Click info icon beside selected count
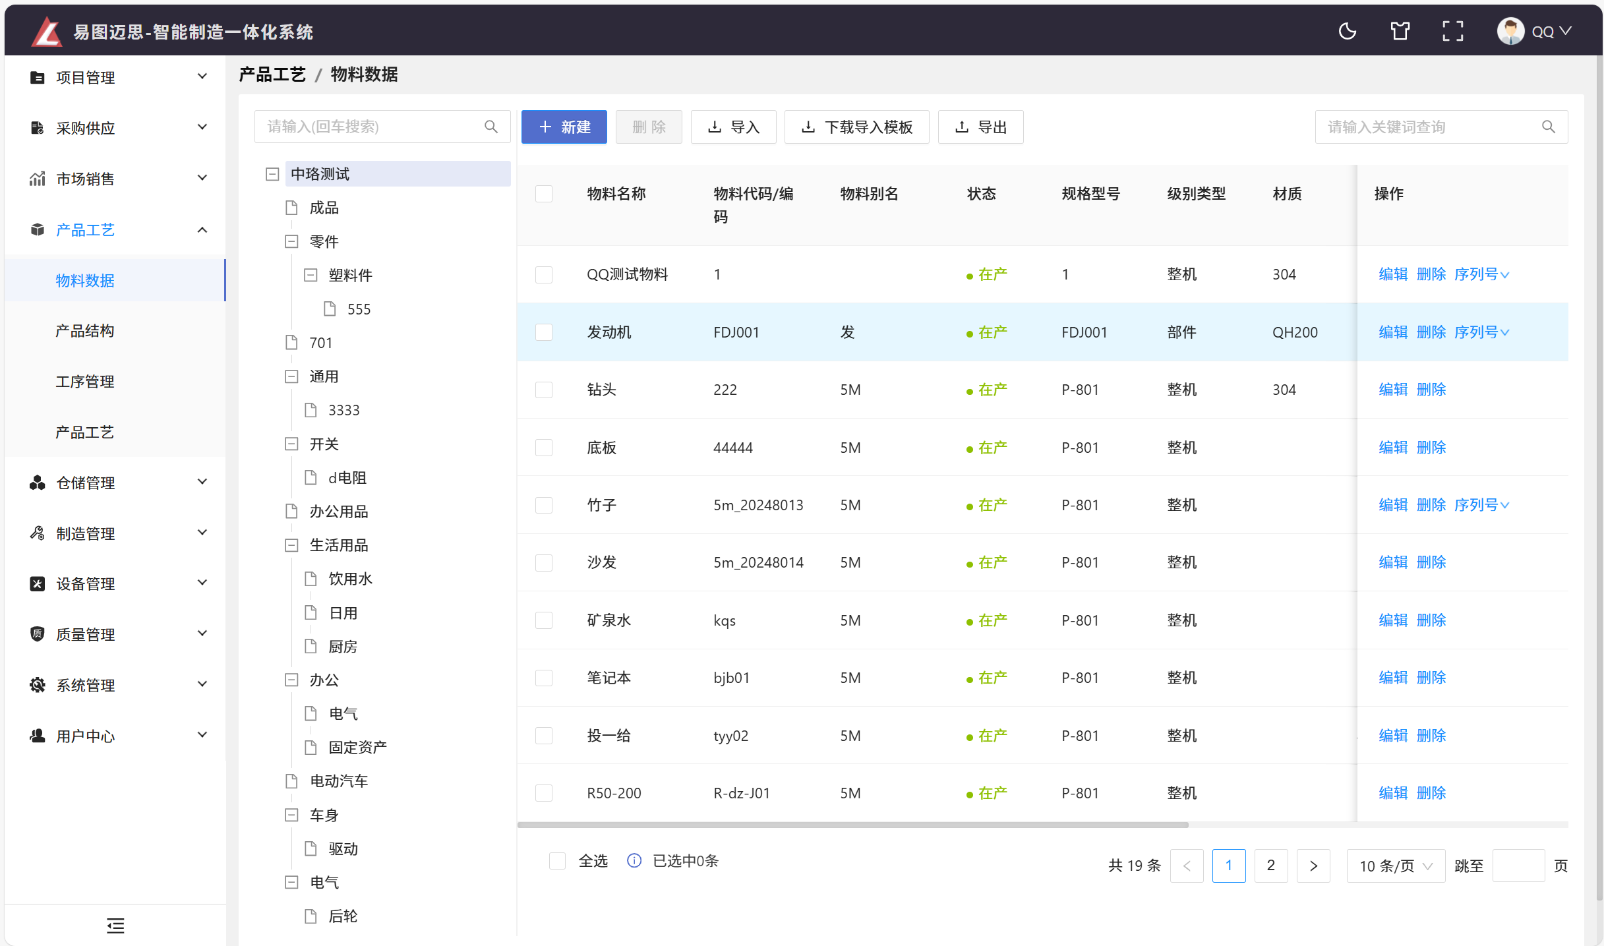1604x946 pixels. click(634, 860)
